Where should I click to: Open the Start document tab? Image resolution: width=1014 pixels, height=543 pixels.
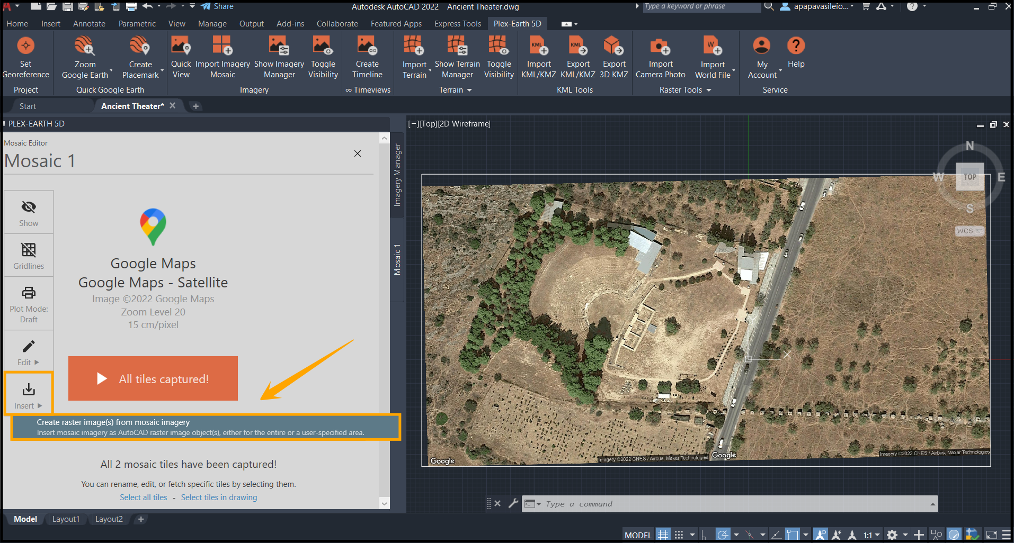pyautogui.click(x=28, y=106)
